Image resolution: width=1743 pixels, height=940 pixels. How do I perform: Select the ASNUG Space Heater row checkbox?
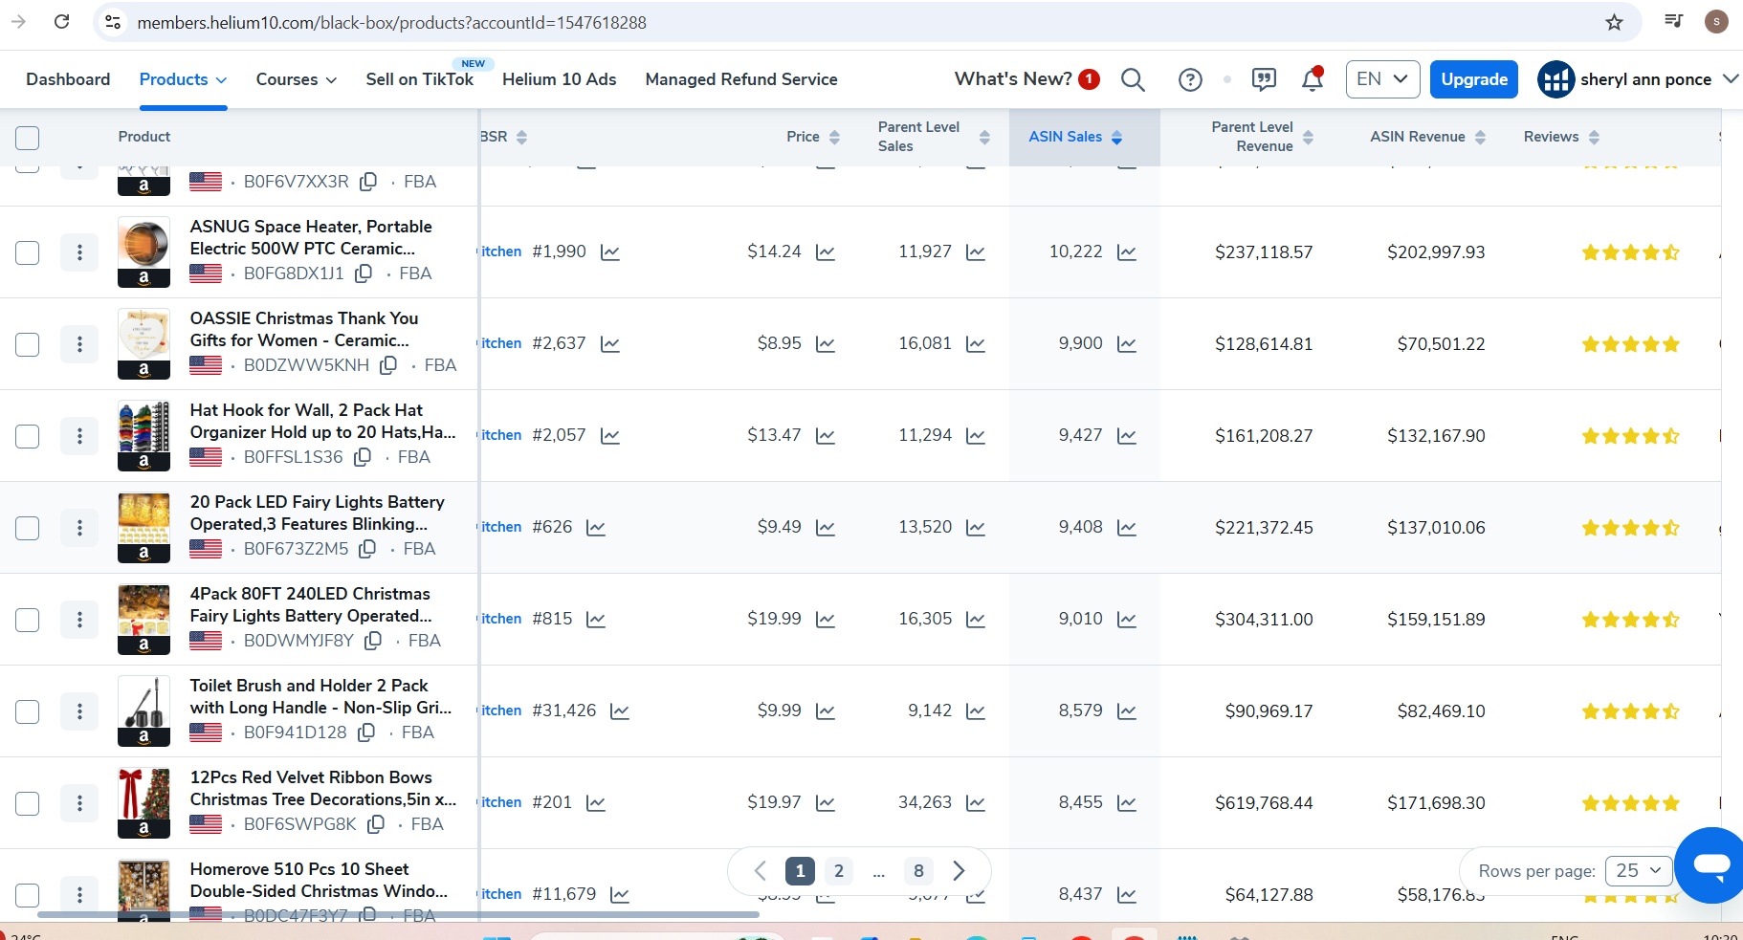28,252
